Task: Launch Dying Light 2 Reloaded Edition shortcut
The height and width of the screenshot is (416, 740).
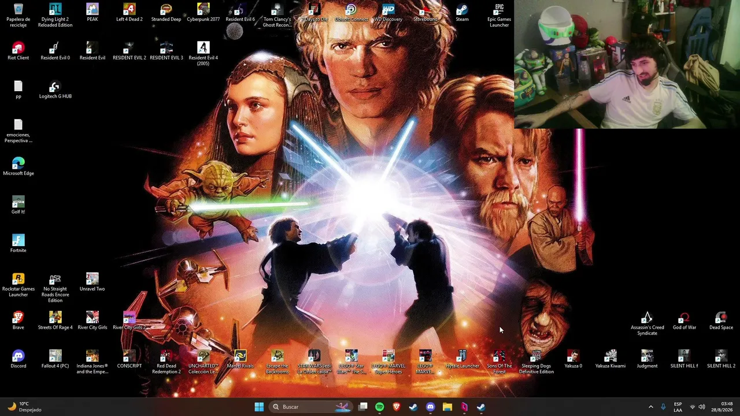Action: point(55,15)
